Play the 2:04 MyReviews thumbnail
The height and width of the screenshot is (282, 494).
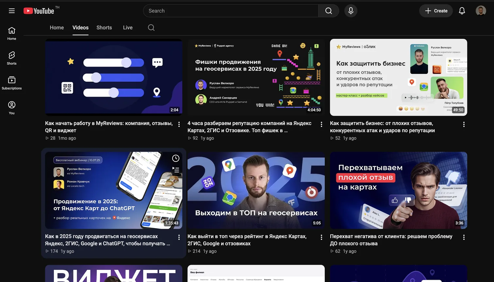114,77
